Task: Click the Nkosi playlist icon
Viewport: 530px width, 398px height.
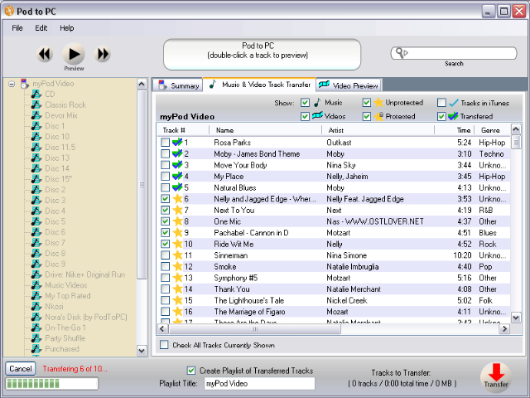Action: (36, 306)
